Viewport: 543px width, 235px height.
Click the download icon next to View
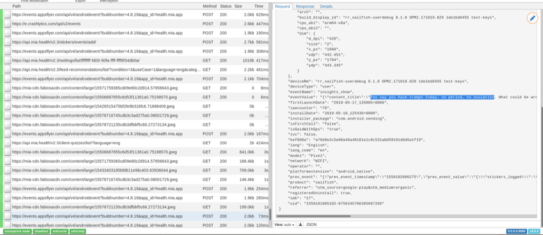pos(300,224)
